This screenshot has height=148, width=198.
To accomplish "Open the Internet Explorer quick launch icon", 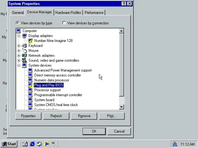I will click(32, 144).
